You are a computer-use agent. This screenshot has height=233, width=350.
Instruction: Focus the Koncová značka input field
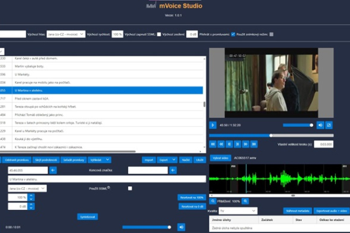coord(147,171)
